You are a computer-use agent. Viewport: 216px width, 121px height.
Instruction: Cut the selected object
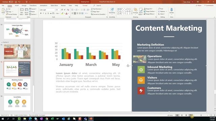pyautogui.click(x=8, y=9)
